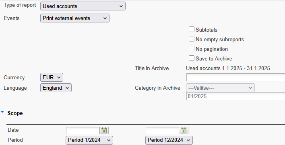Click the 01/2025 archive period field
Image resolution: width=285 pixels, height=145 pixels.
point(235,96)
